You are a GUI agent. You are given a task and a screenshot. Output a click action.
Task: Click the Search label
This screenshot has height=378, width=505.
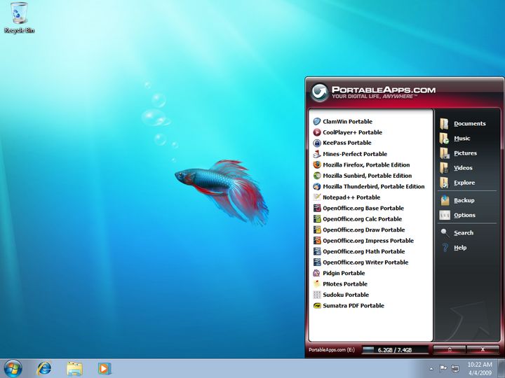click(464, 232)
